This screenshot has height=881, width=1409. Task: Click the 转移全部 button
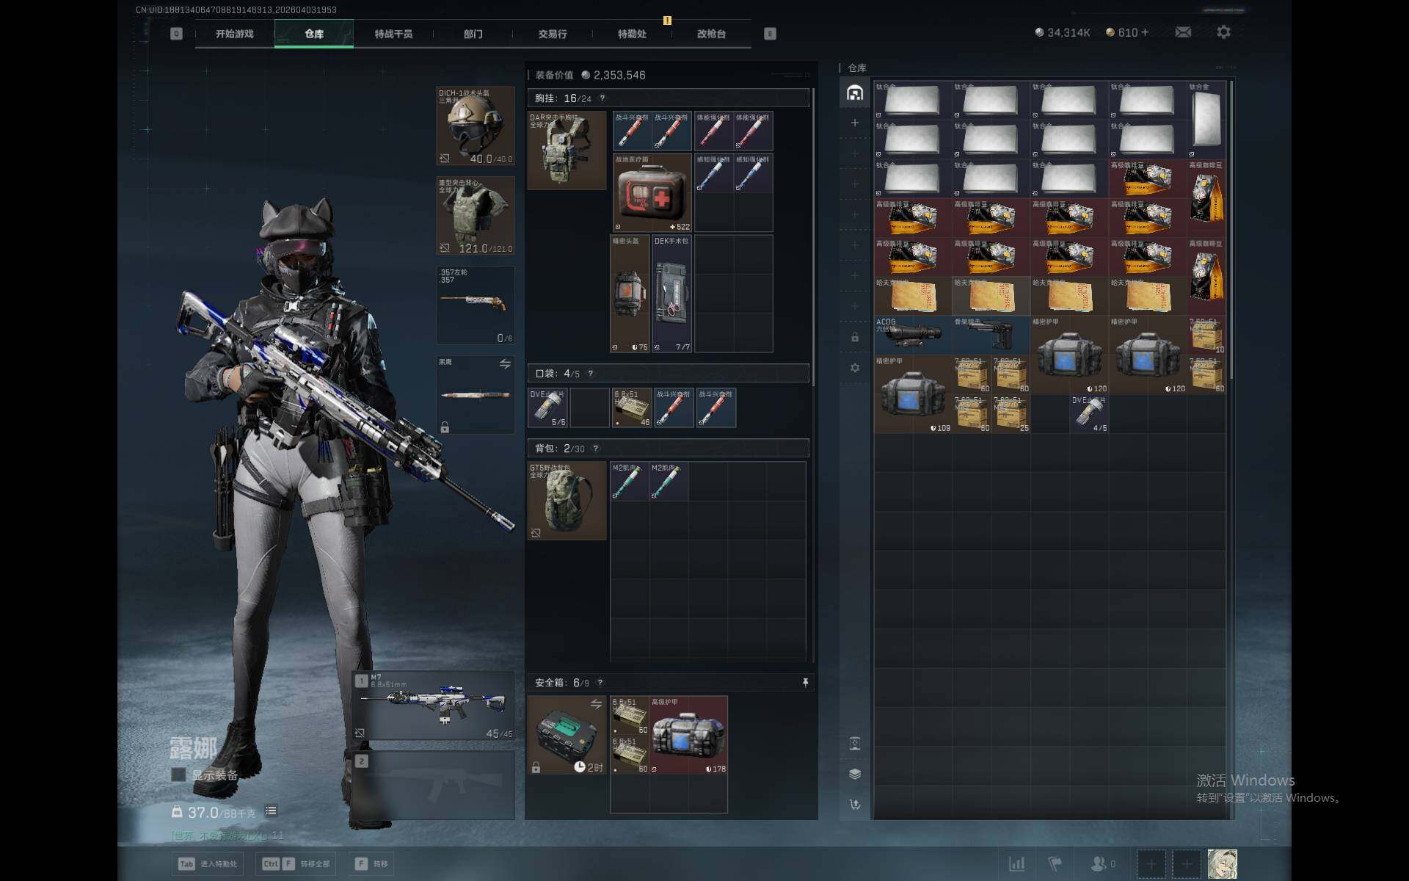tap(296, 864)
